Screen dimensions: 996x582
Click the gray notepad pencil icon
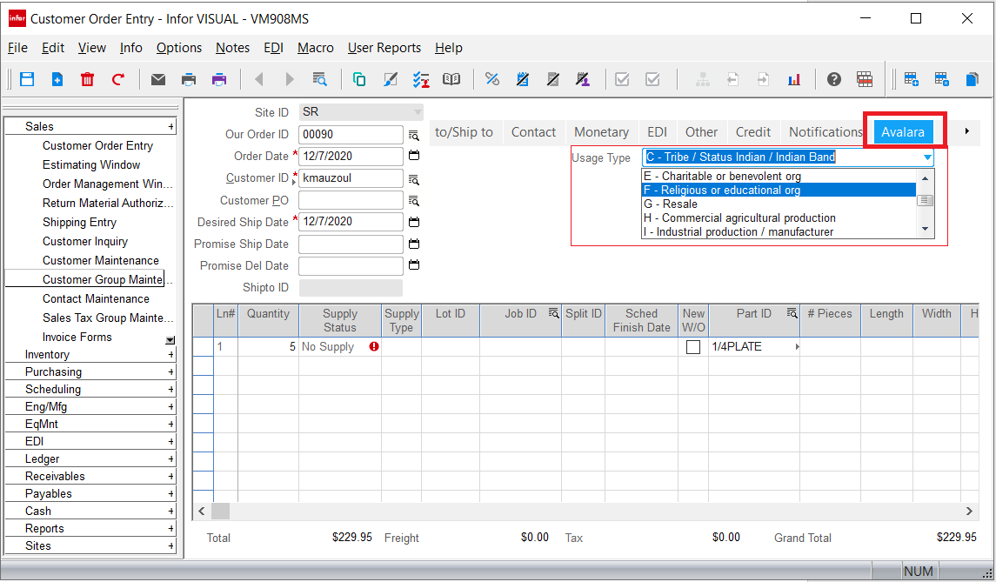pyautogui.click(x=553, y=79)
